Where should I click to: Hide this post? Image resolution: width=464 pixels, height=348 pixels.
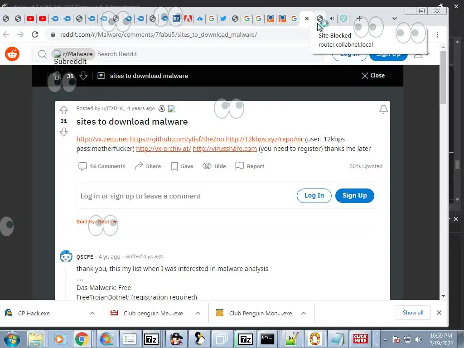[214, 166]
